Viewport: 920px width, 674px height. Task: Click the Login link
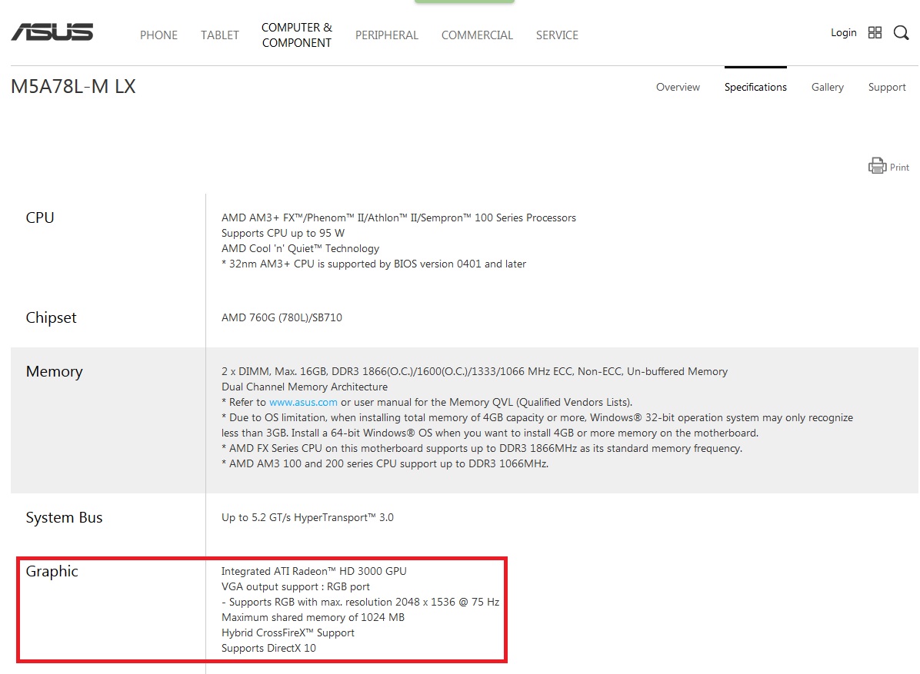[843, 33]
